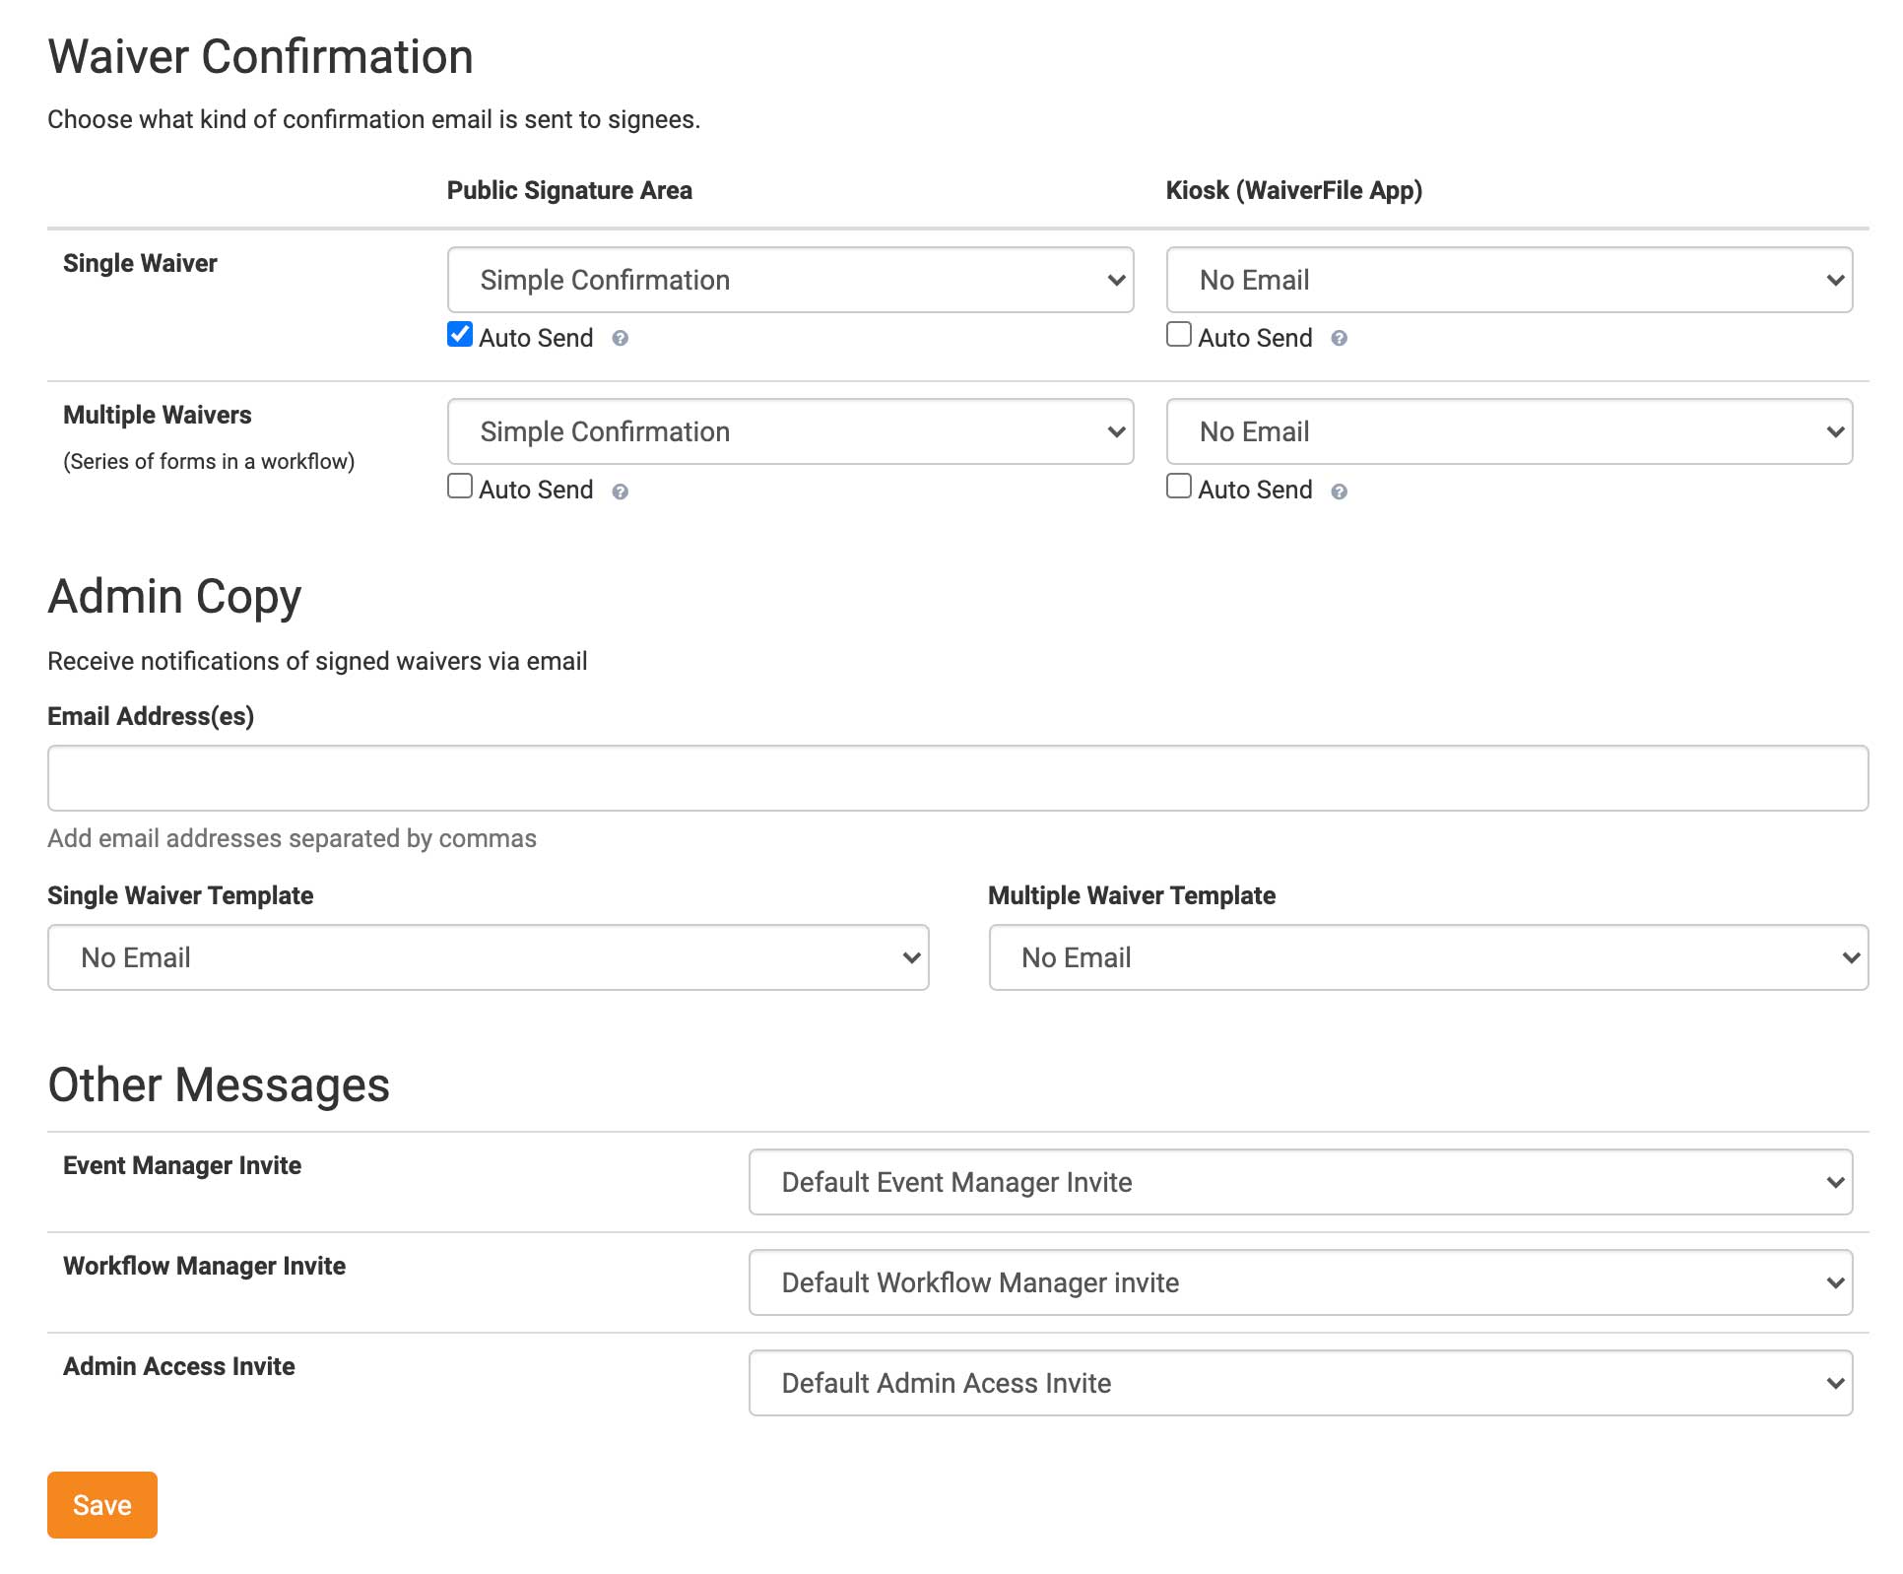The height and width of the screenshot is (1574, 1903).
Task: Open Multiple Waivers kiosk No Email dropdown
Action: click(1509, 432)
